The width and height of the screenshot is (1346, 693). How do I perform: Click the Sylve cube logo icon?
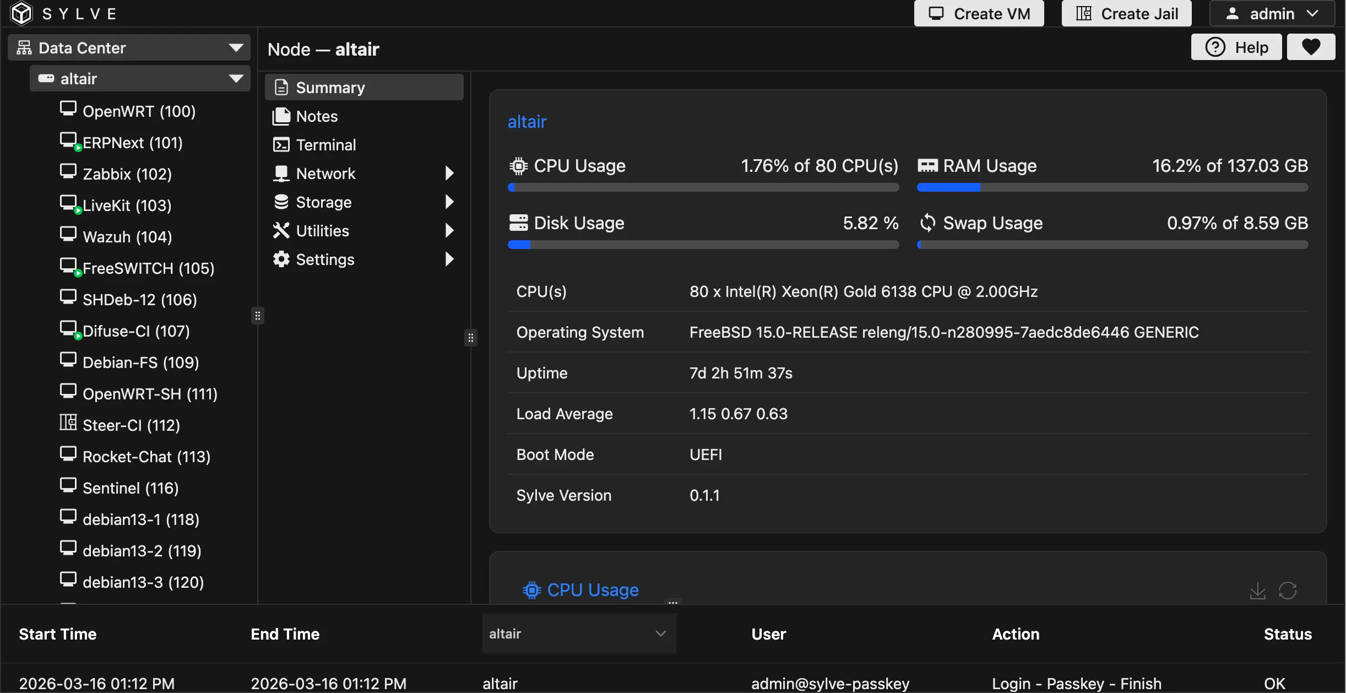tap(21, 13)
